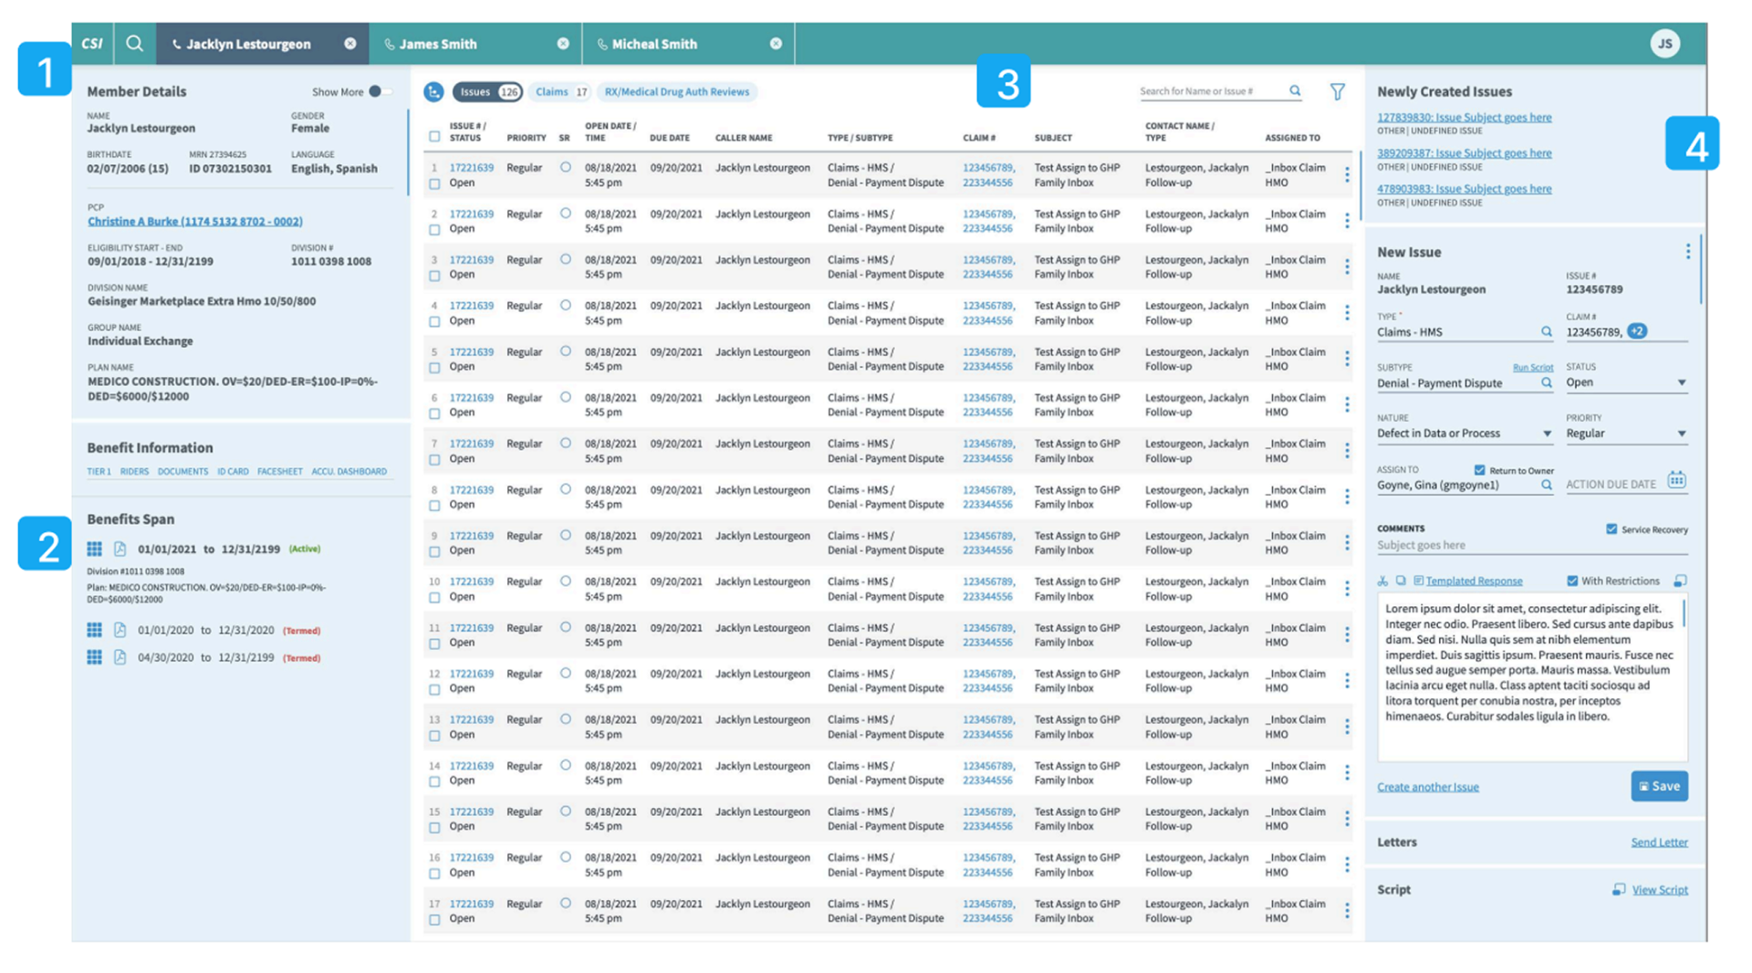Image resolution: width=1752 pixels, height=973 pixels.
Task: Close the James Smith tab
Action: (563, 44)
